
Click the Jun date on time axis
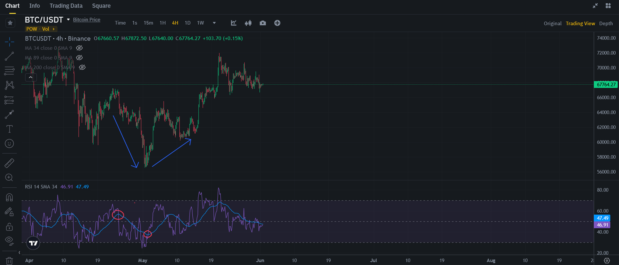tap(260, 260)
